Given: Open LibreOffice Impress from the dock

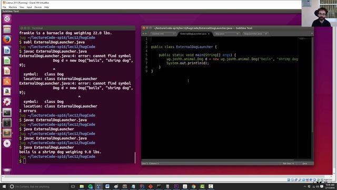Looking at the screenshot, I should tap(7, 71).
